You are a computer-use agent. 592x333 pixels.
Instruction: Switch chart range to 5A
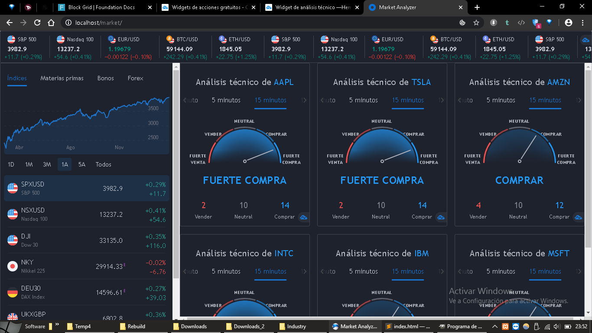click(82, 164)
